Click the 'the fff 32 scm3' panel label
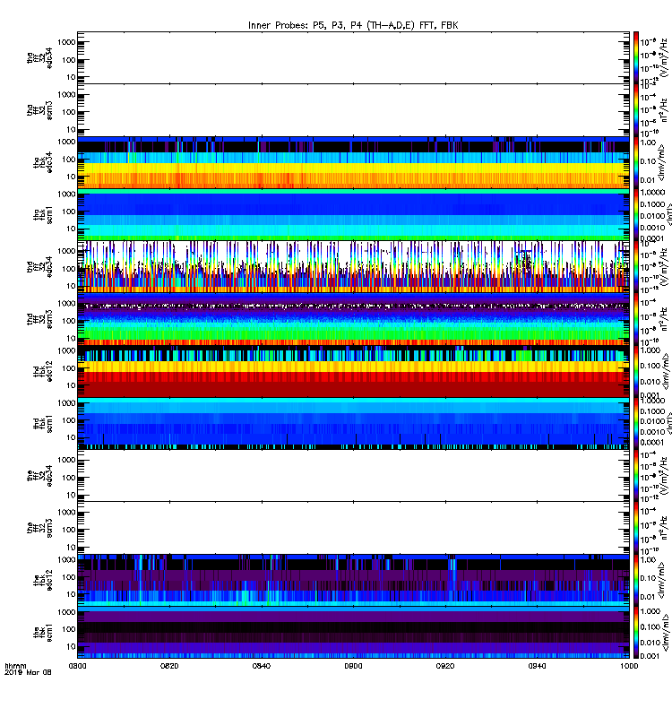Screen dimensions: 672x717 [x=39, y=528]
